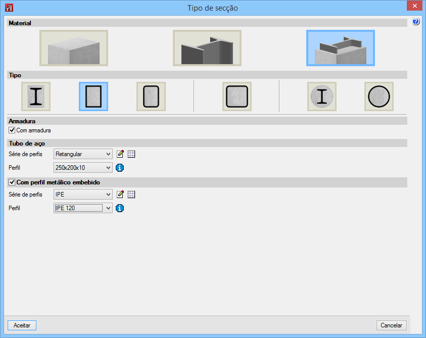Select the composite steel-concrete material thumbnail

341,48
